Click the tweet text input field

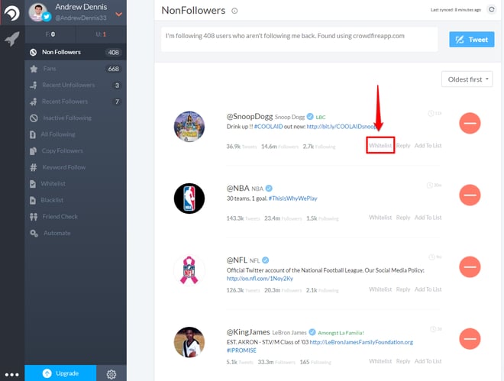(x=299, y=40)
